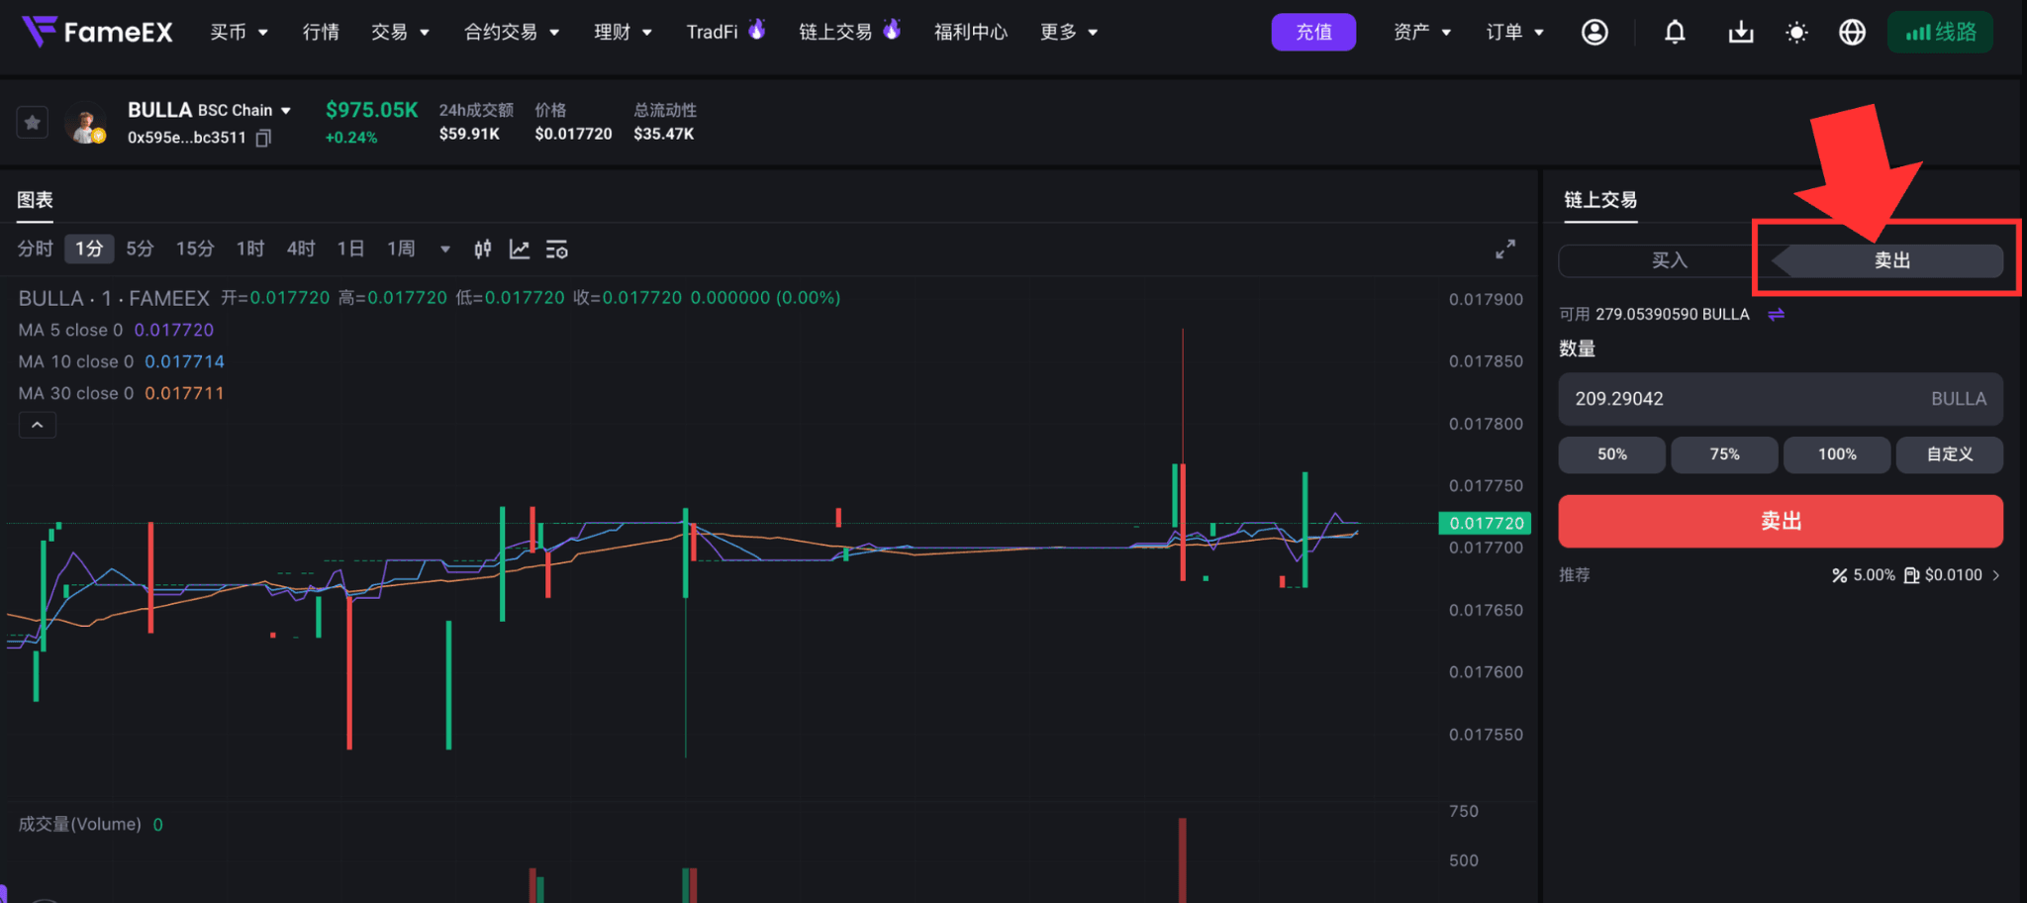Switch to the 买入 buy tab

(1669, 260)
